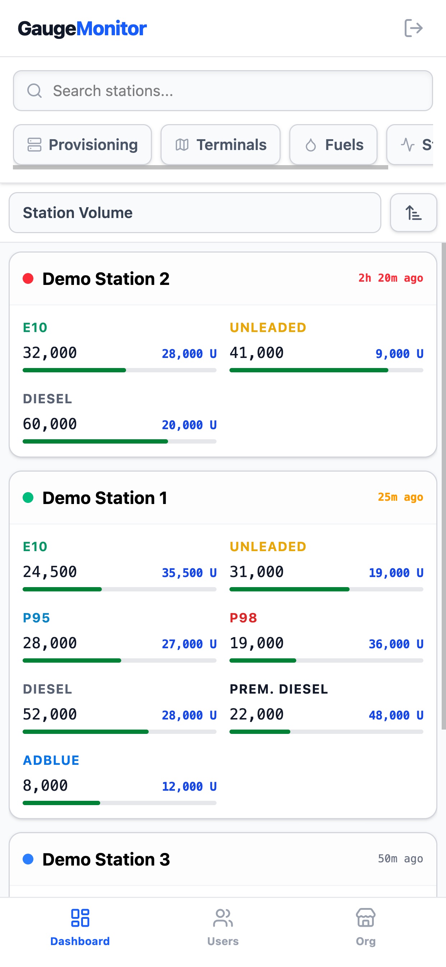Focus the Search stations field
446x967 pixels.
click(x=223, y=90)
